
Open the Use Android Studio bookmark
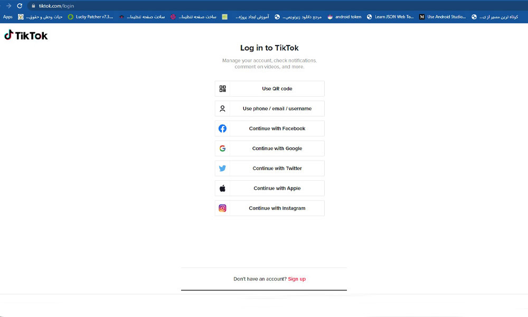click(x=442, y=17)
